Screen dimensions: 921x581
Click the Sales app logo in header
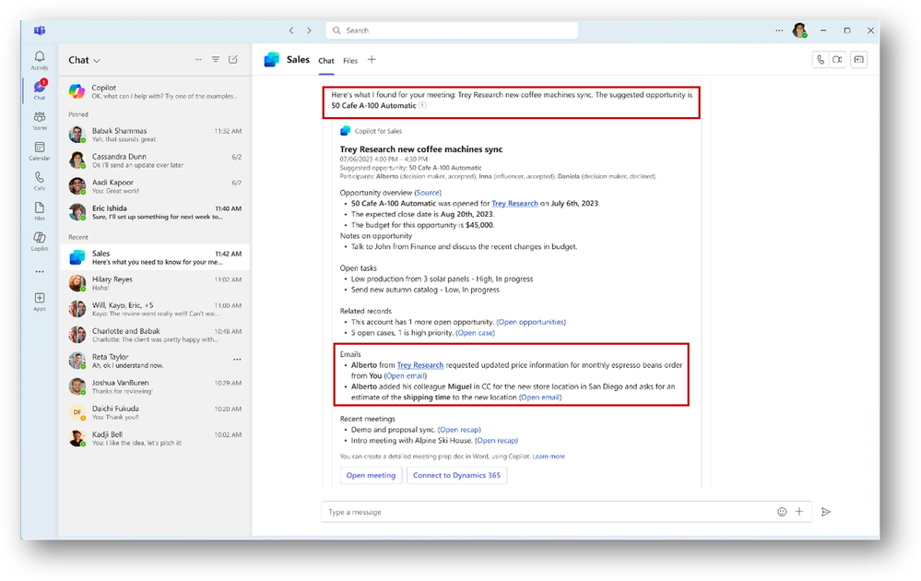[271, 59]
